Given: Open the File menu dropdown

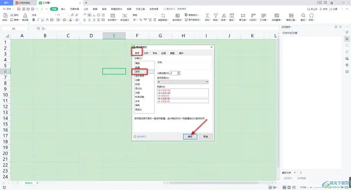Looking at the screenshot, I should (8, 9).
